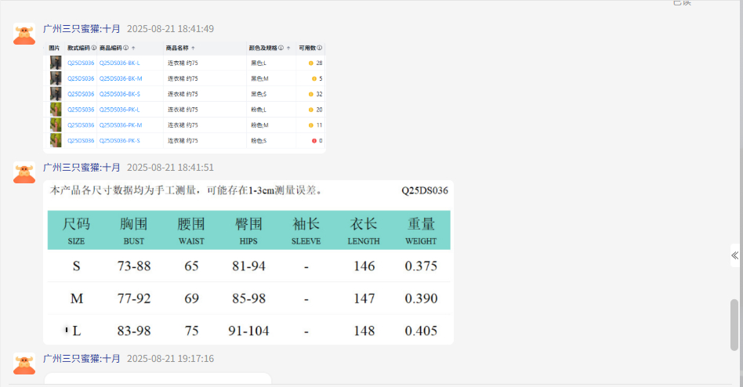The height and width of the screenshot is (387, 743).
Task: Click the black dress thumbnail in the first row
Action: (x=56, y=63)
